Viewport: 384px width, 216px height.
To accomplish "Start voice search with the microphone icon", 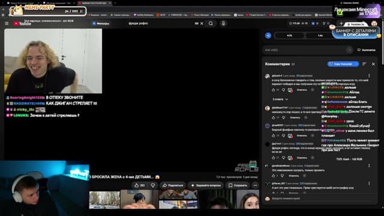I will pyautogui.click(x=223, y=23).
